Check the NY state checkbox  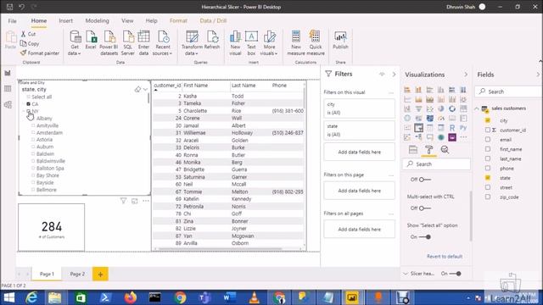pos(29,111)
